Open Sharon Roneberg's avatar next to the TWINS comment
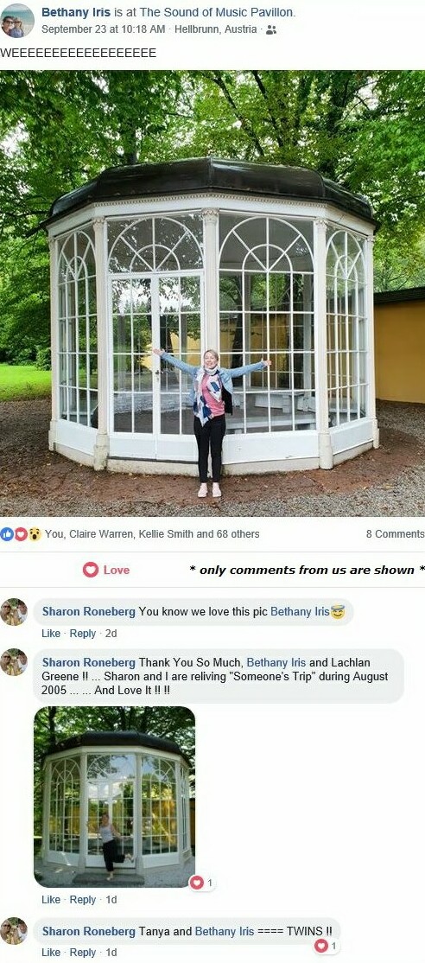425x963 pixels. [x=14, y=930]
